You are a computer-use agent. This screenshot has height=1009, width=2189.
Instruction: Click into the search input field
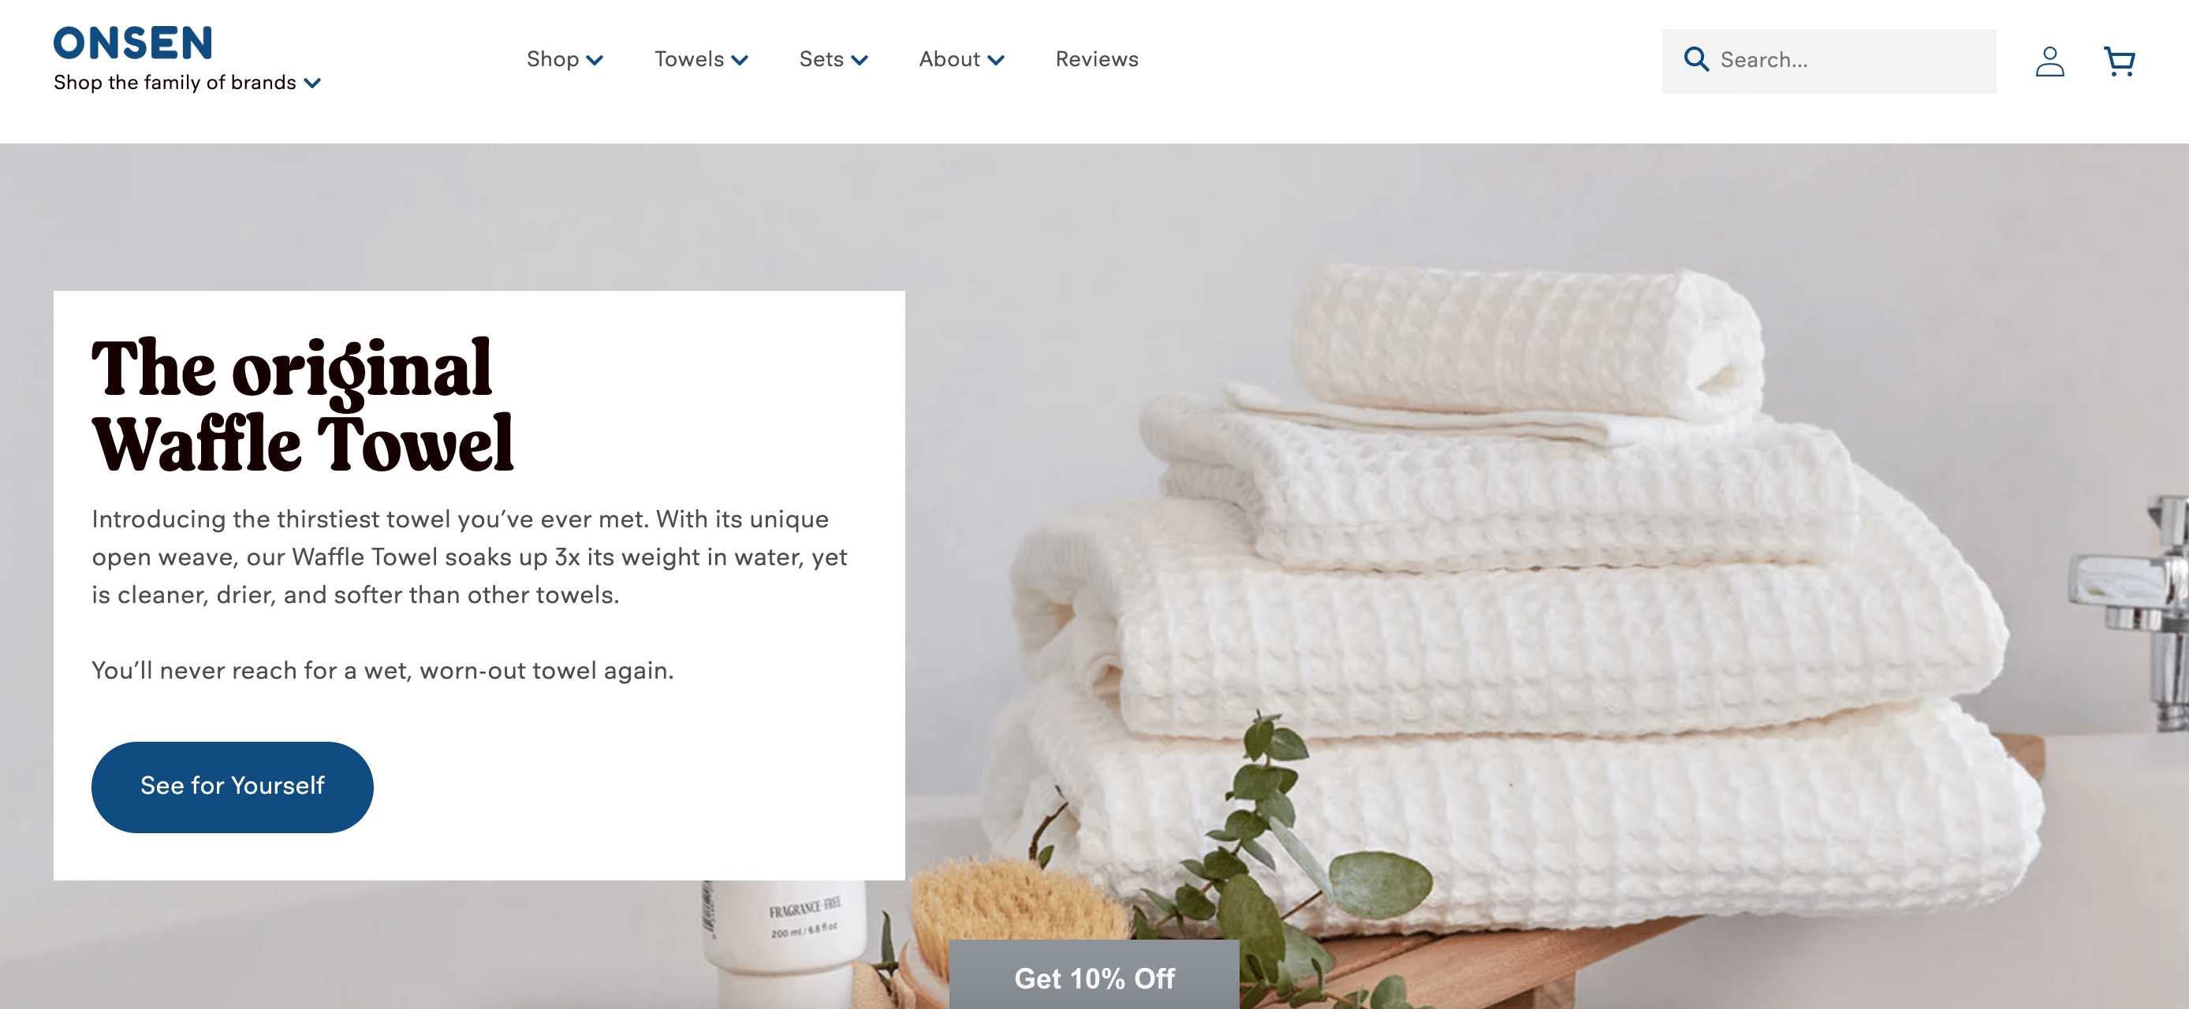pyautogui.click(x=1827, y=60)
